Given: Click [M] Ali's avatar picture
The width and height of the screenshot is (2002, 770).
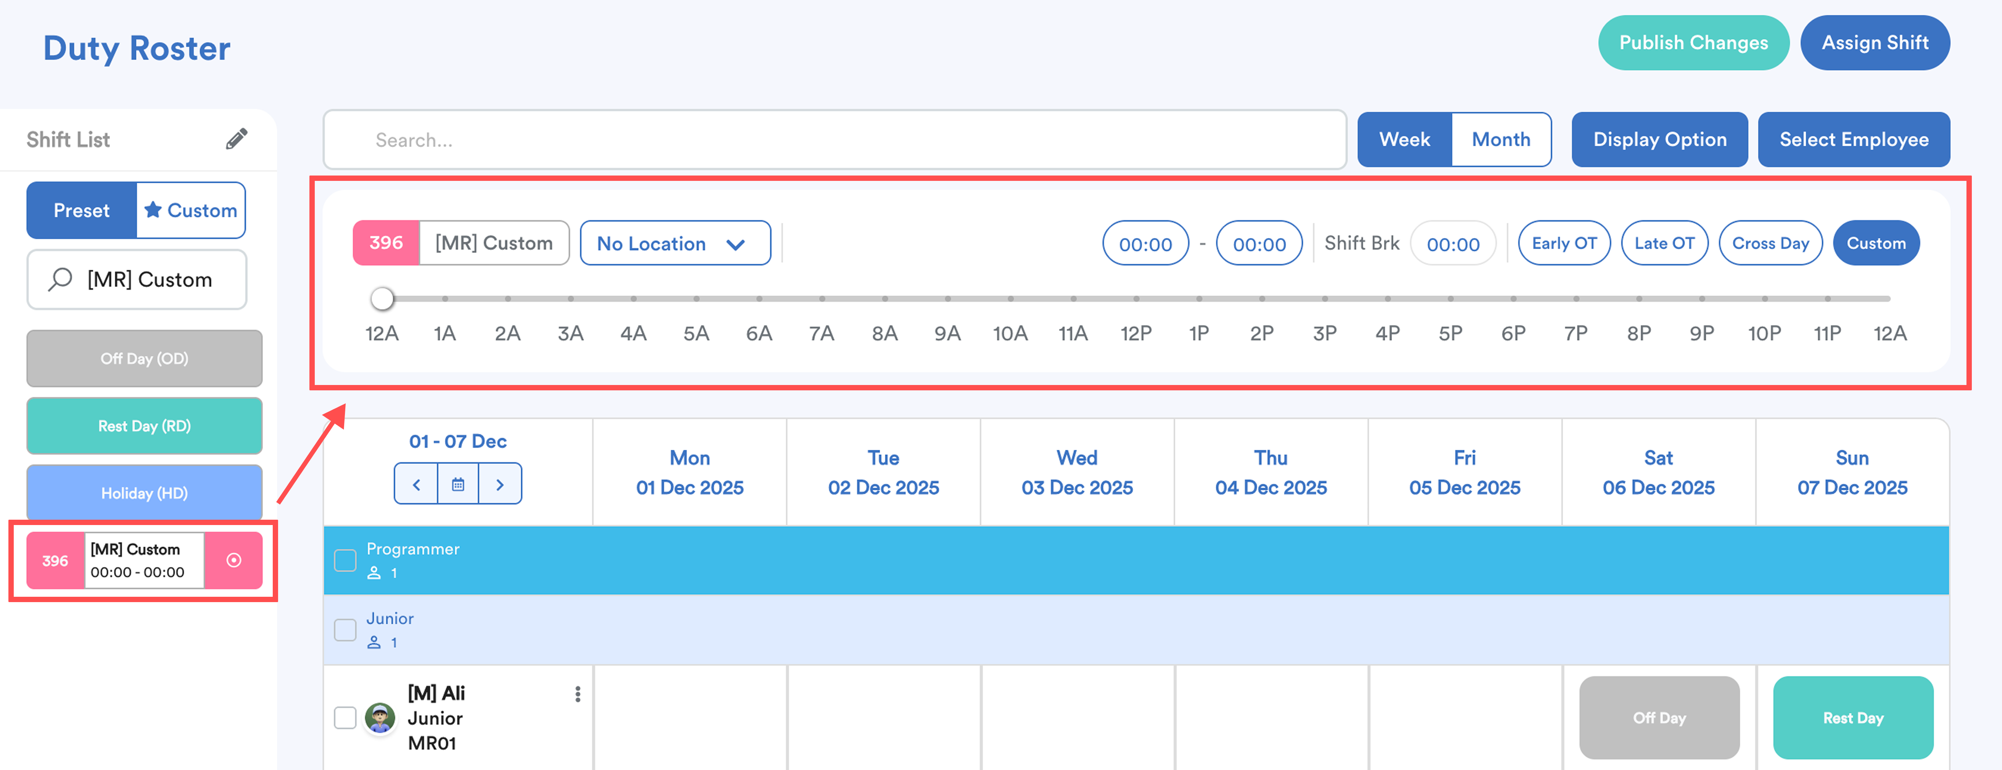Looking at the screenshot, I should pyautogui.click(x=380, y=718).
